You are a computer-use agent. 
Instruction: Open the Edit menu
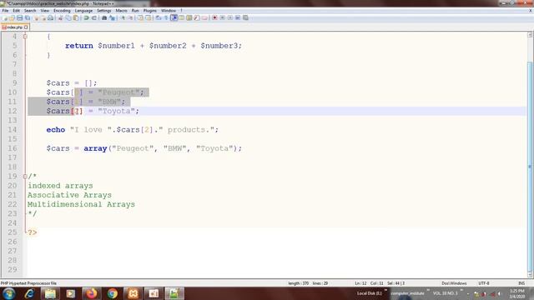pyautogui.click(x=16, y=11)
